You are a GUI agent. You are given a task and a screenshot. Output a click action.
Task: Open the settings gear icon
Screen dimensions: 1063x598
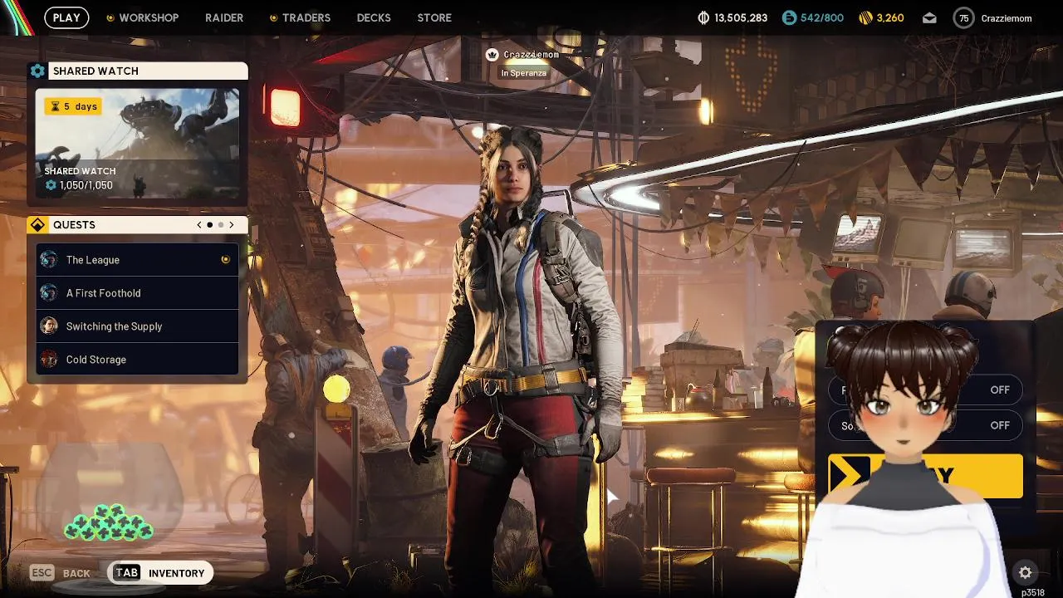(x=1026, y=572)
